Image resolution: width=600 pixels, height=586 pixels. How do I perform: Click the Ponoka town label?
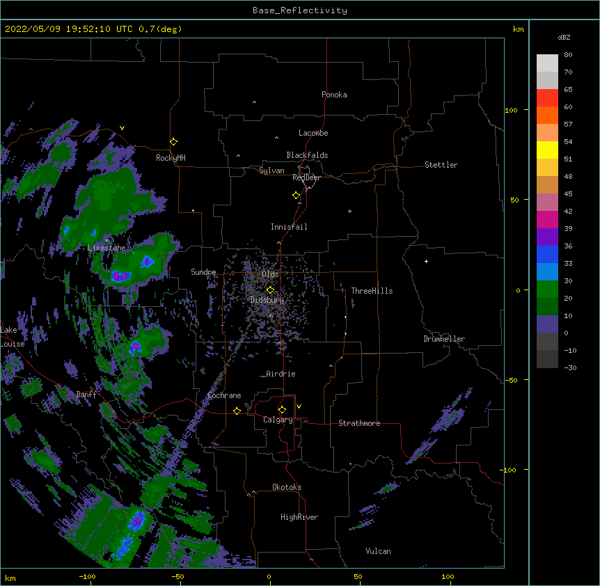click(x=334, y=95)
